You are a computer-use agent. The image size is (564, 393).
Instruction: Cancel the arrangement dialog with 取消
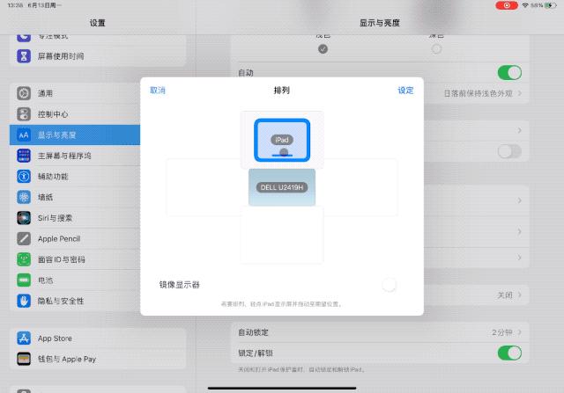pos(158,91)
